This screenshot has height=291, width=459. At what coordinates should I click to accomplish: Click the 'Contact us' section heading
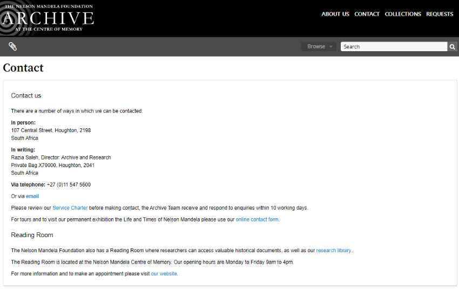(26, 96)
